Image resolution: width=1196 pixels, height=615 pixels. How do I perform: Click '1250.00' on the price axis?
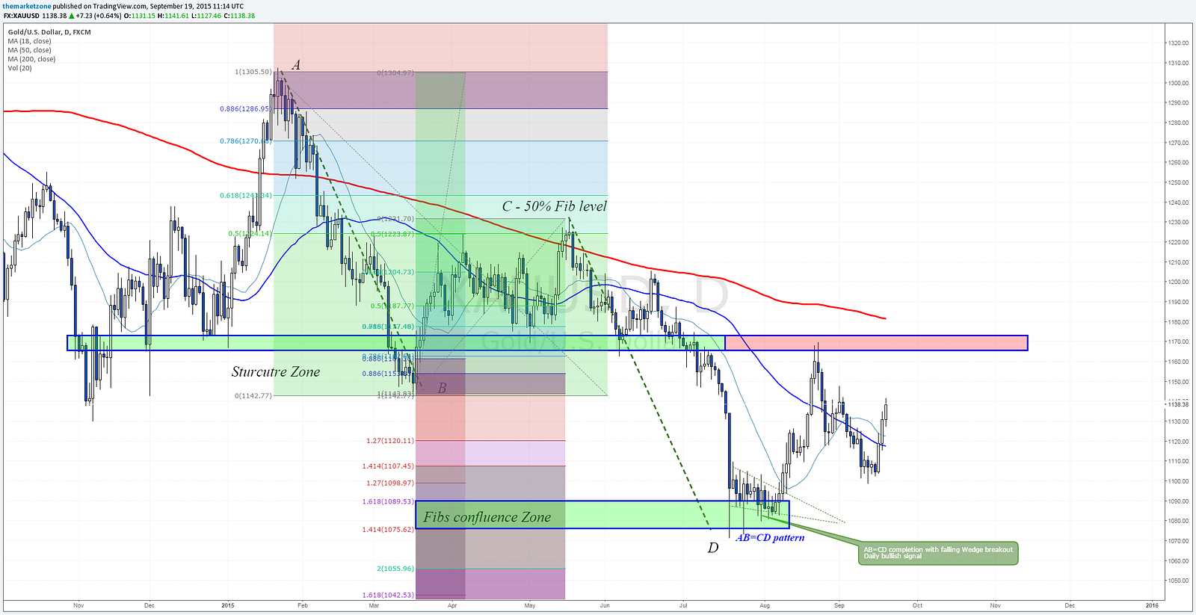coord(1179,182)
